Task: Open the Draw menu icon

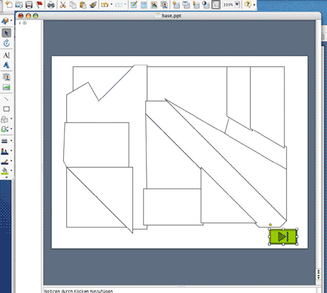Action: tap(5, 21)
